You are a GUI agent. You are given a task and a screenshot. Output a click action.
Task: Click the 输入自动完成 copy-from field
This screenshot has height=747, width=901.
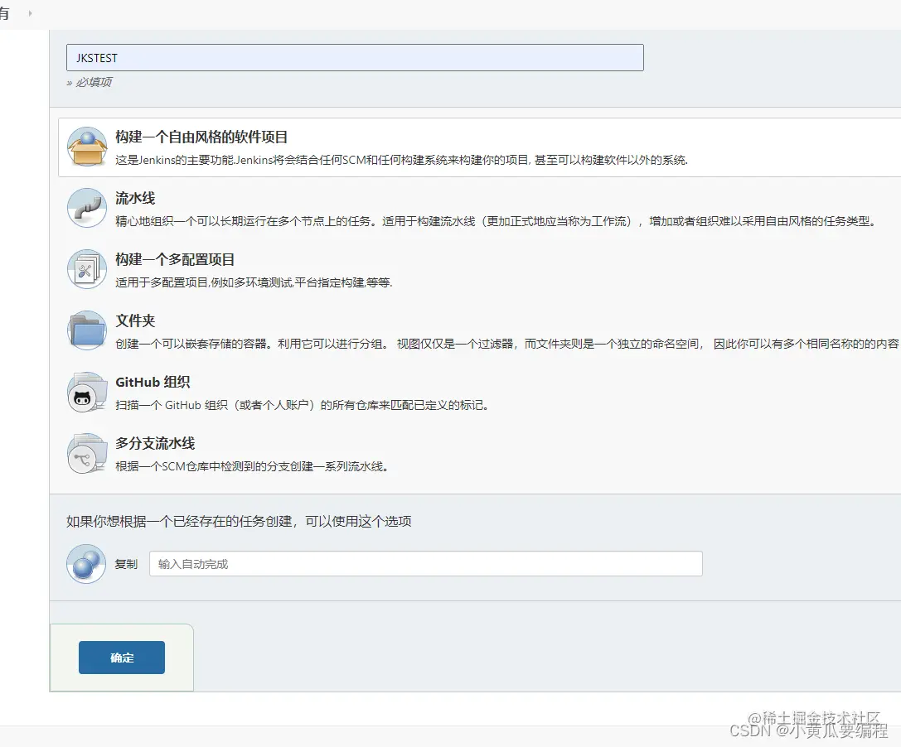[424, 563]
